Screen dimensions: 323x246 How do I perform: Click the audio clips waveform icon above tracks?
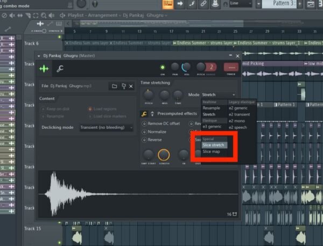tap(40, 24)
